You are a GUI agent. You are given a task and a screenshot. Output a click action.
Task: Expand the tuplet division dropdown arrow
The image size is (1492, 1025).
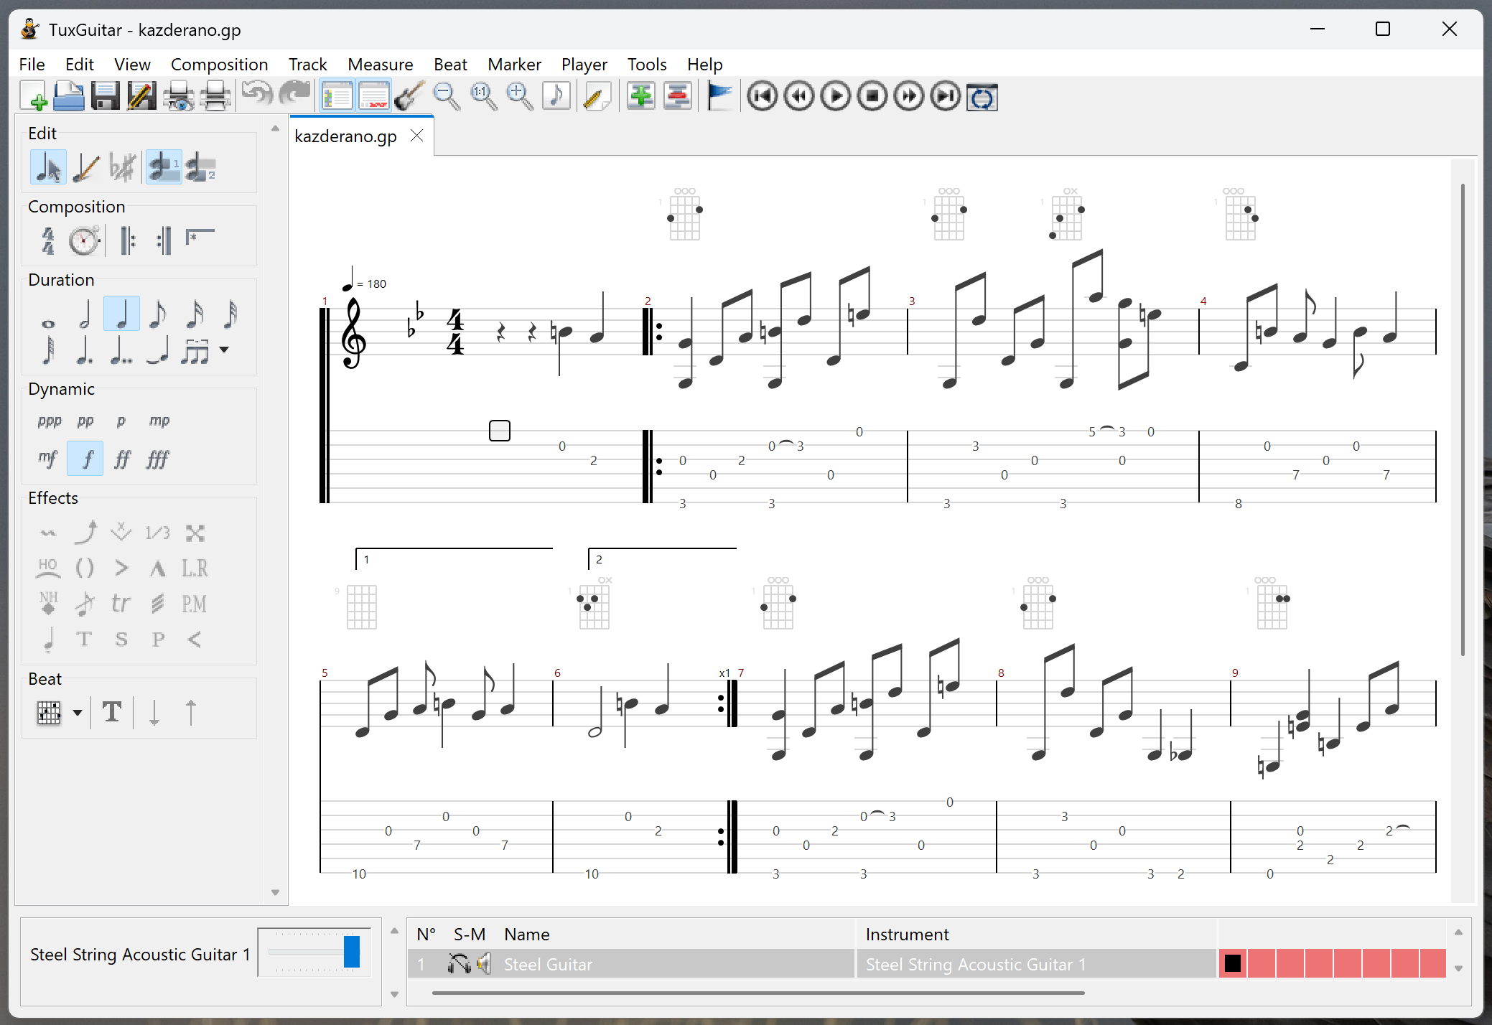coord(224,350)
